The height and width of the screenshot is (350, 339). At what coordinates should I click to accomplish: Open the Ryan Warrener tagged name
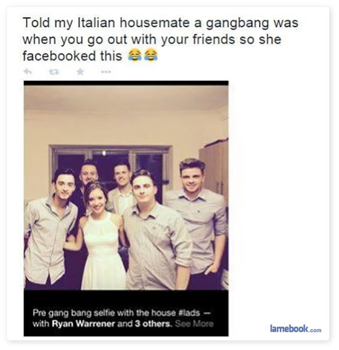coord(84,324)
